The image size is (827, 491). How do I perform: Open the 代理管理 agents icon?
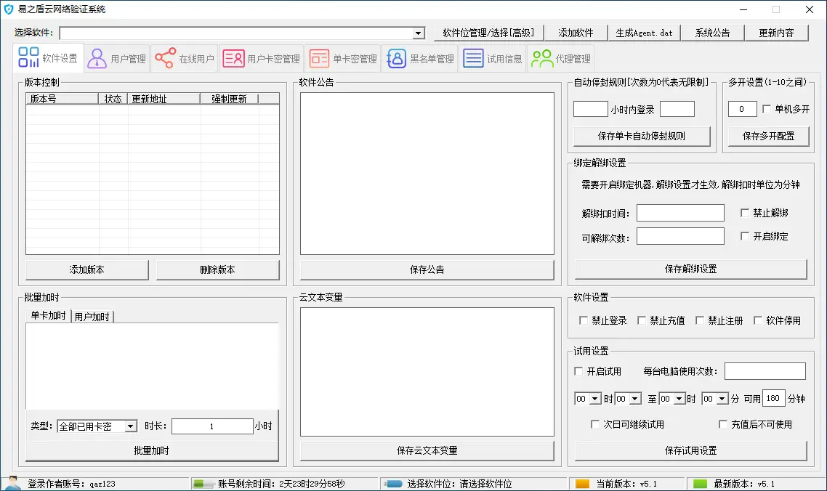[541, 59]
